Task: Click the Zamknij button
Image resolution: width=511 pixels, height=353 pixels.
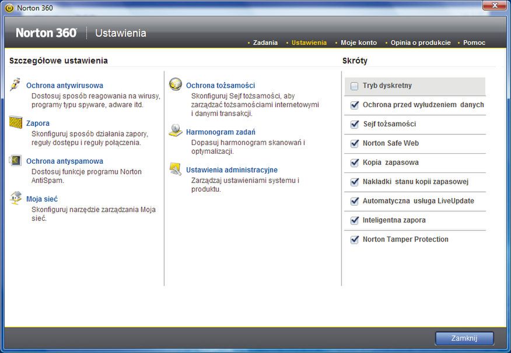Action: [x=464, y=338]
